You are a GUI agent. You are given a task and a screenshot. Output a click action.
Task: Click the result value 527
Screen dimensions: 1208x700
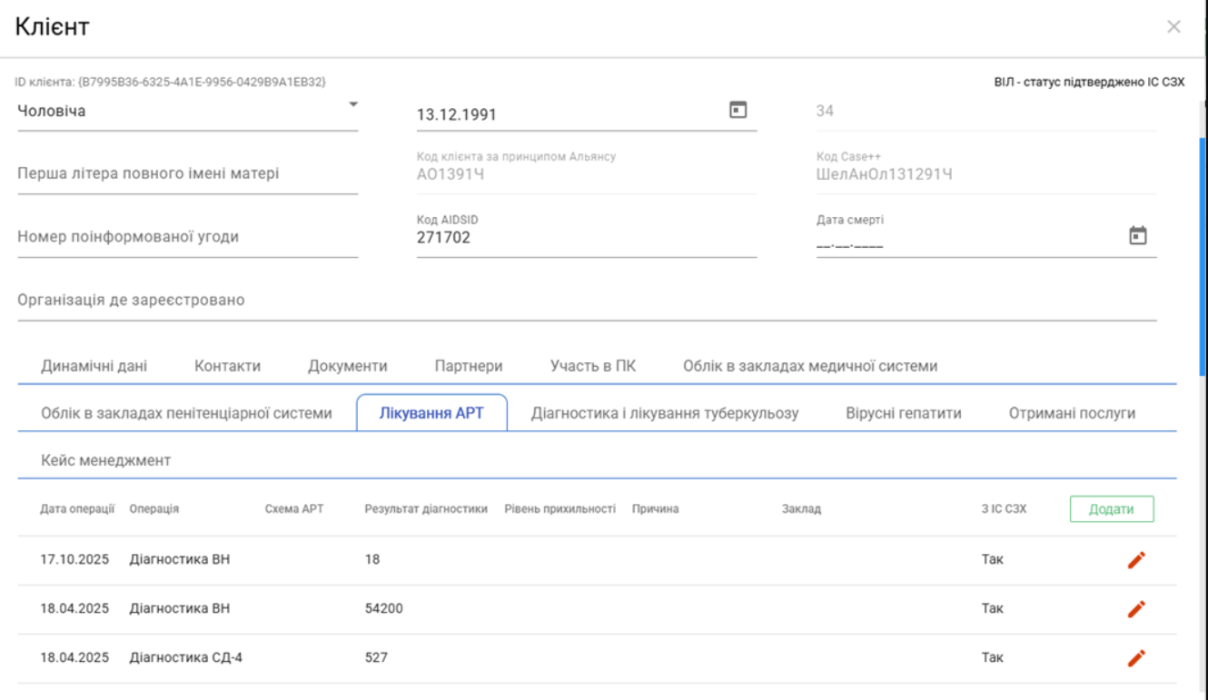(x=376, y=657)
